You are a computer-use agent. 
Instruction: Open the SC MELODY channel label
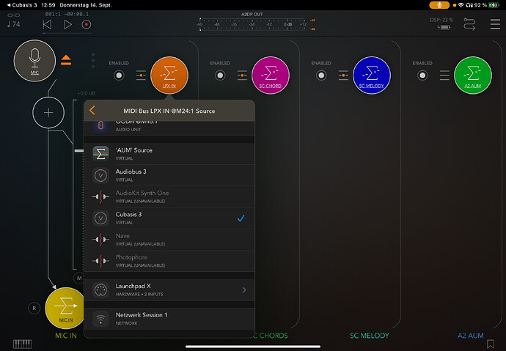coord(370,336)
